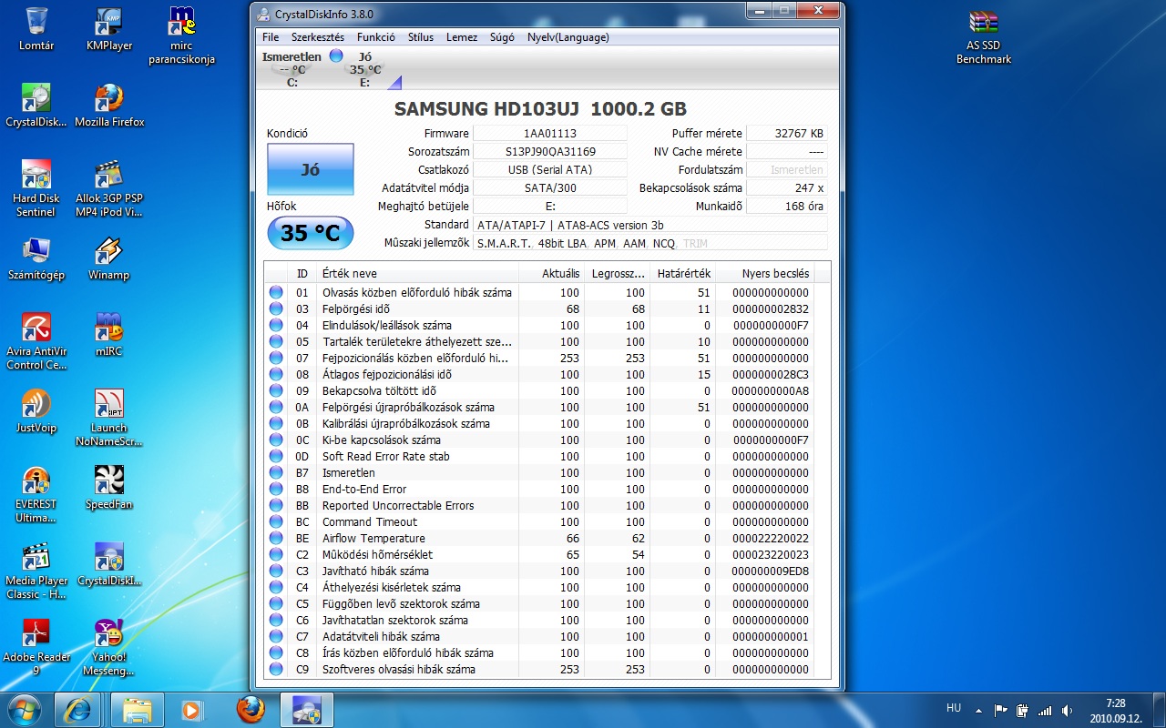Open Adobe Reader 9 desktop icon
Viewport: 1166px width, 728px height.
[36, 647]
